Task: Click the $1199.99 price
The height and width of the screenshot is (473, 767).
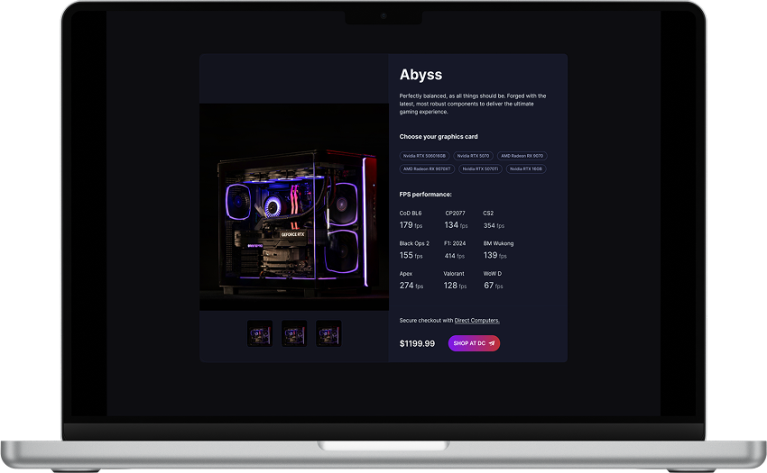Action: 417,343
